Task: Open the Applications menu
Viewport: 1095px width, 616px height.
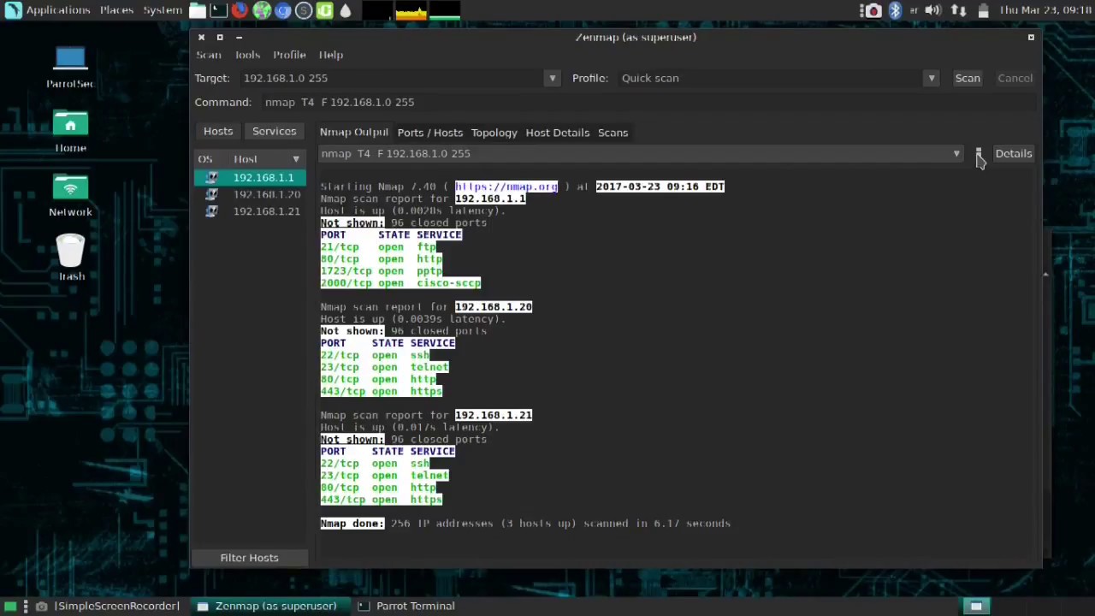Action: point(57,10)
